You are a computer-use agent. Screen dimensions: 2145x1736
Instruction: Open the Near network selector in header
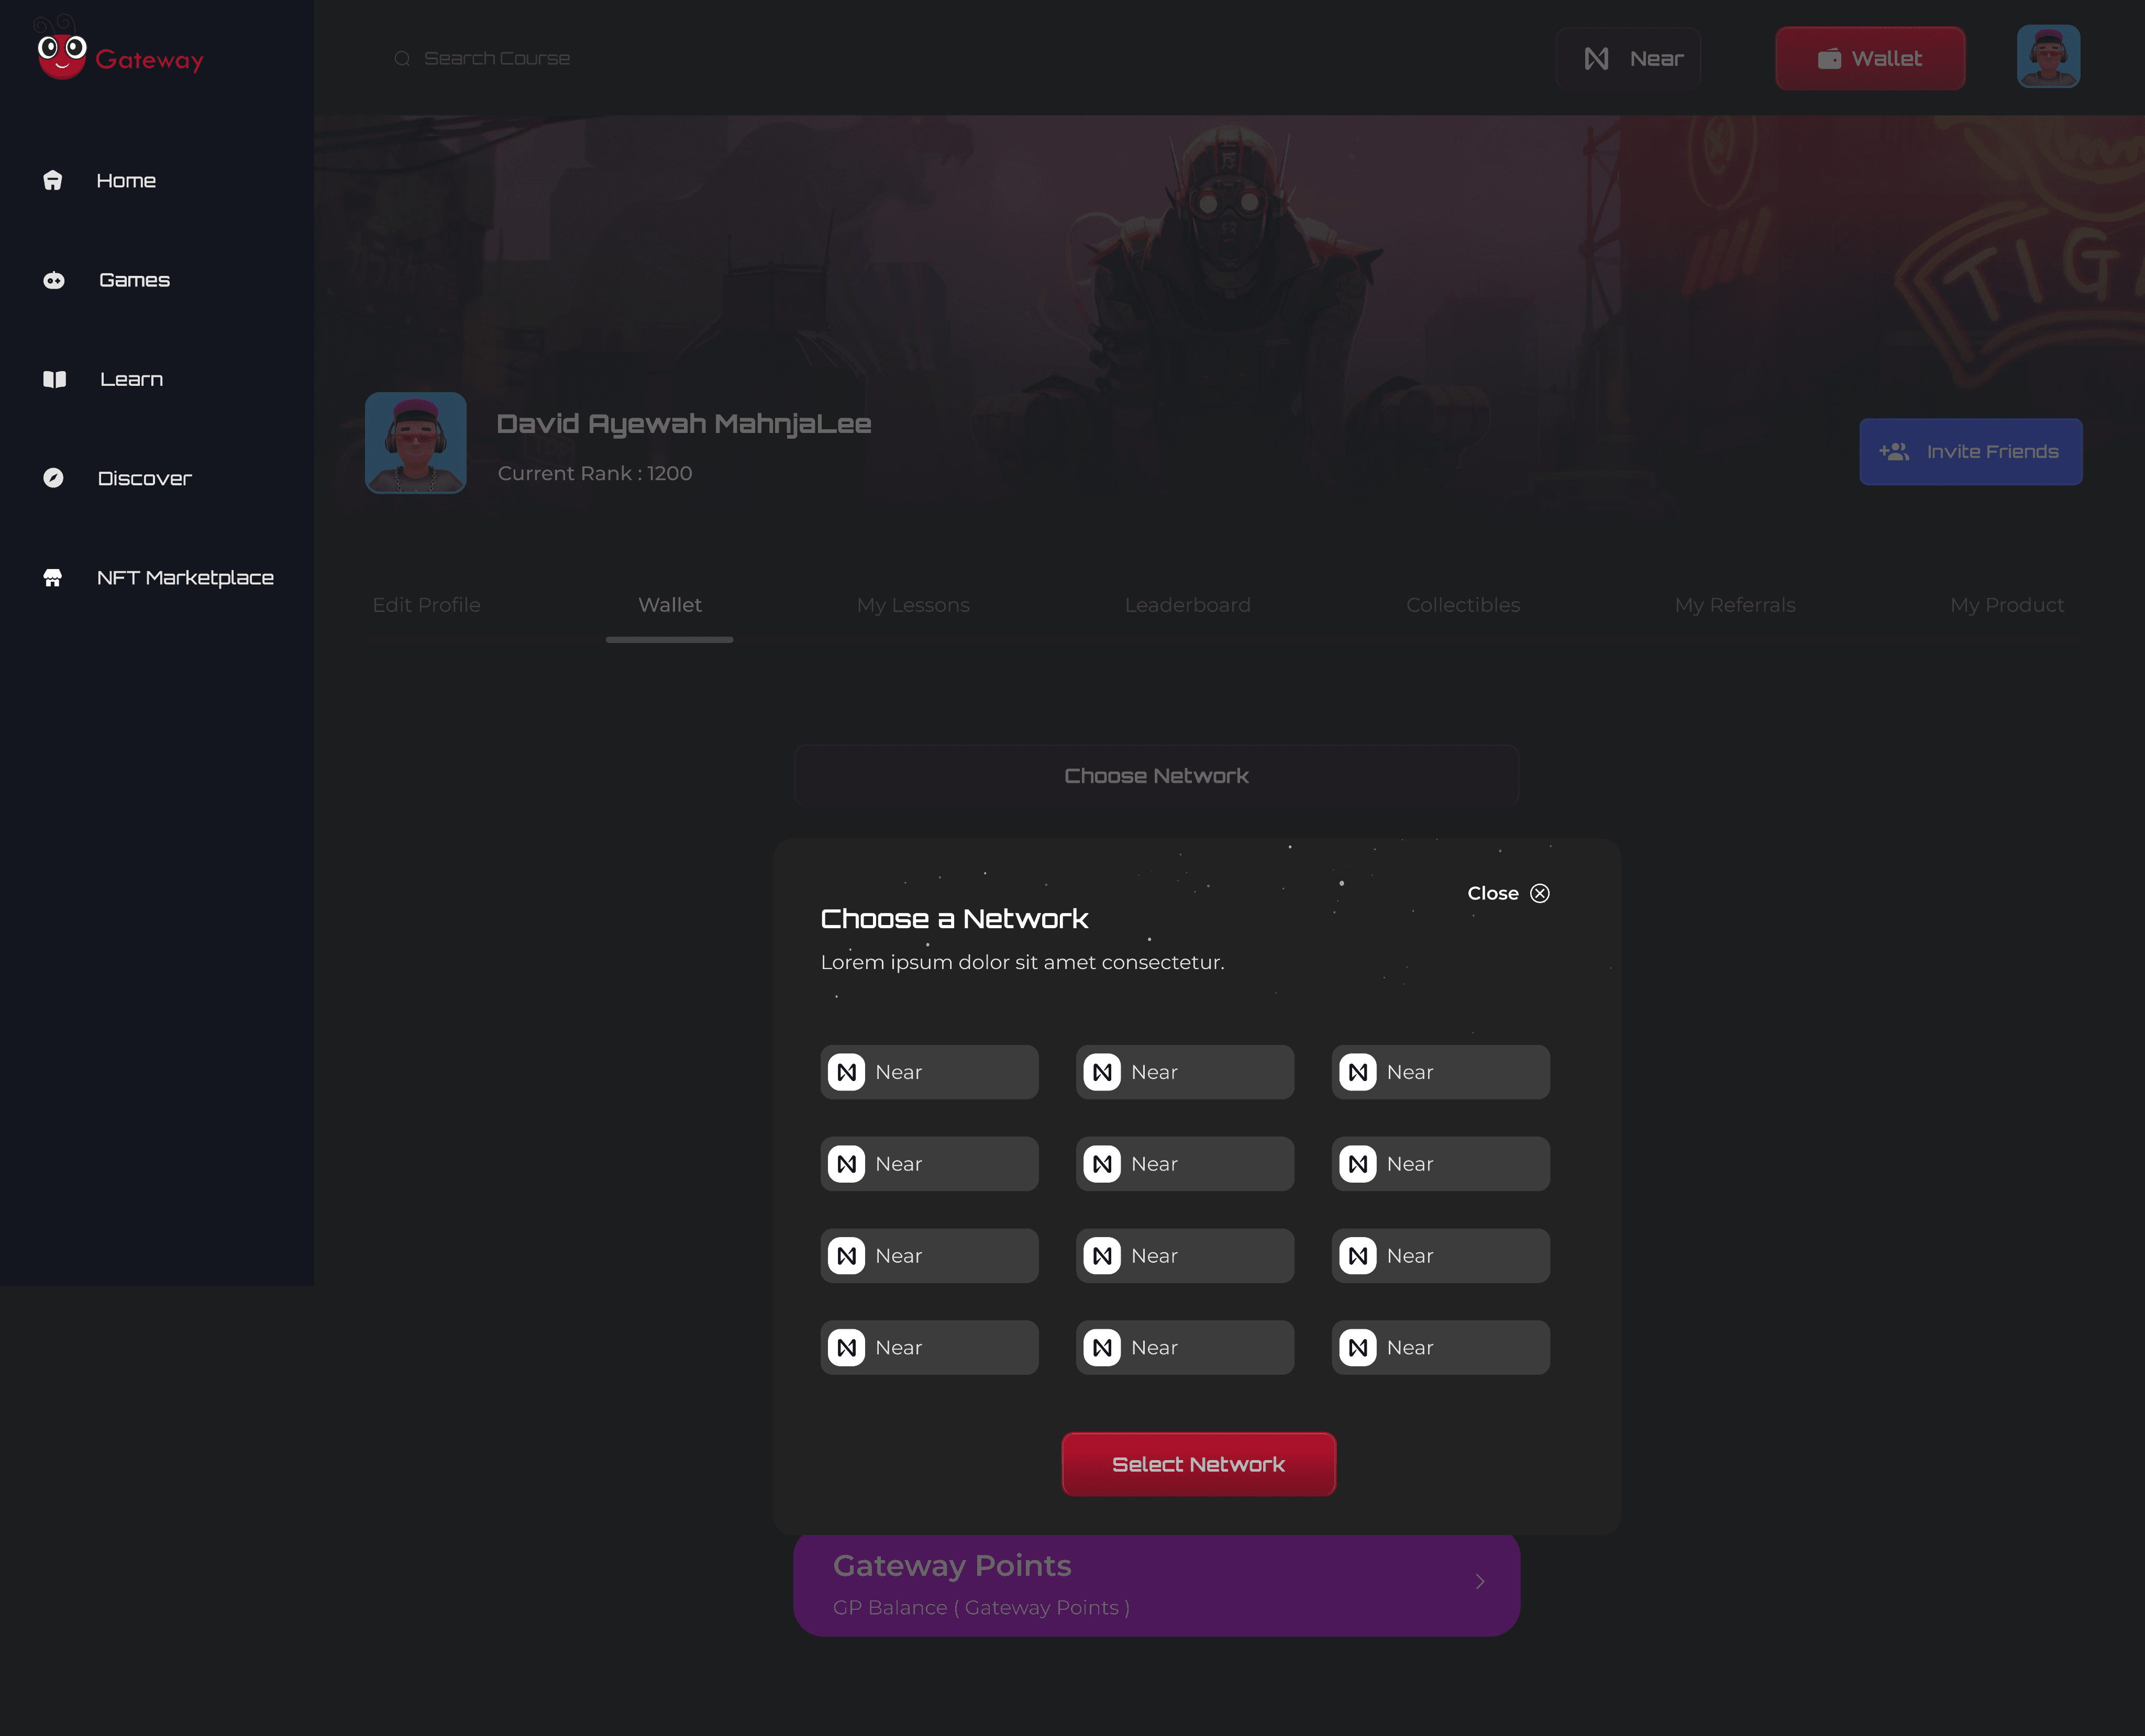[1629, 59]
